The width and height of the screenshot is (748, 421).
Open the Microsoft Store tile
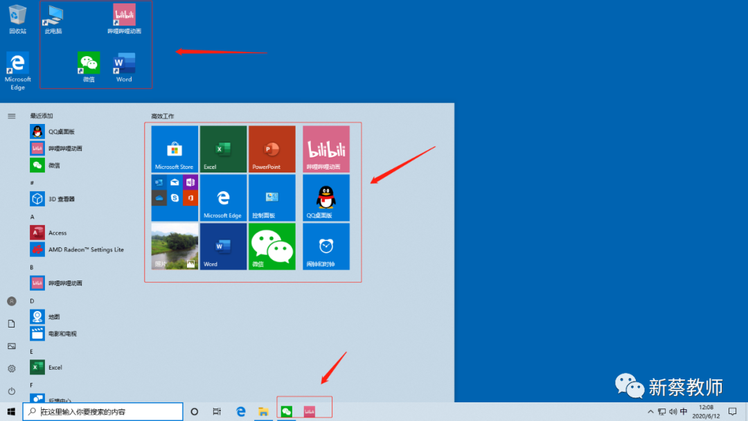click(x=175, y=149)
